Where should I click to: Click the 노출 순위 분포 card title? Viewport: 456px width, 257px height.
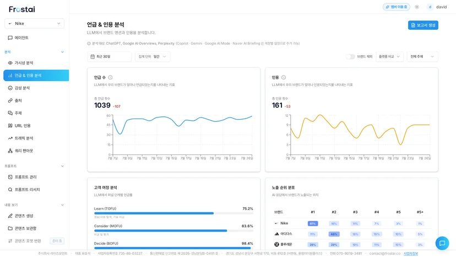click(x=283, y=188)
